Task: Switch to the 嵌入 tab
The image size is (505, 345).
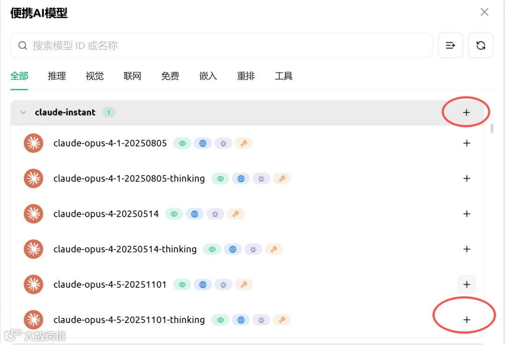Action: (x=208, y=76)
